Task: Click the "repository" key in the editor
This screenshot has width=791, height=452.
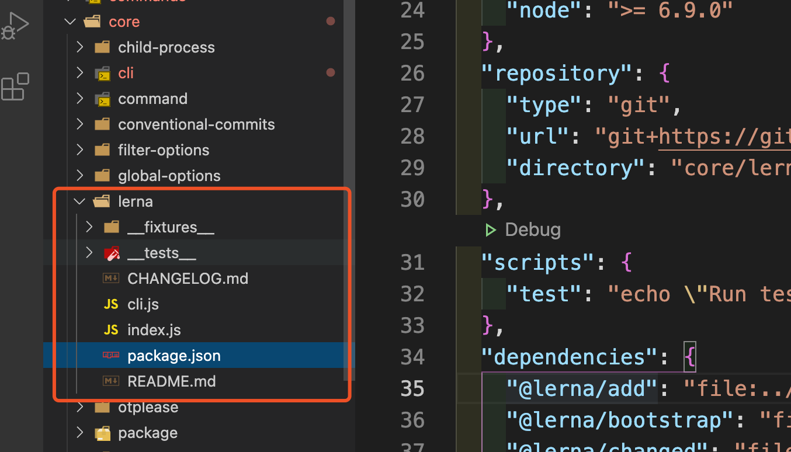Action: 557,73
